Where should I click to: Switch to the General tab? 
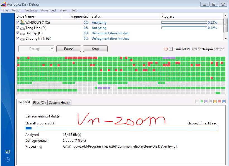tap(24, 102)
